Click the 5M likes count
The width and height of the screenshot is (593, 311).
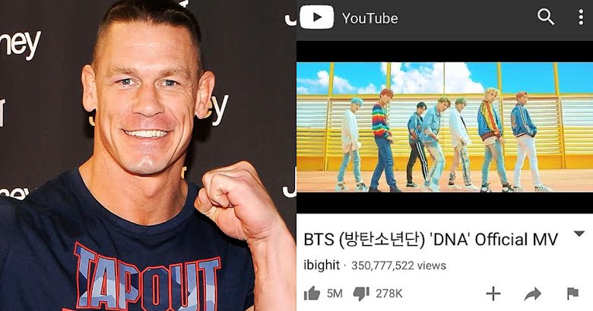point(335,294)
